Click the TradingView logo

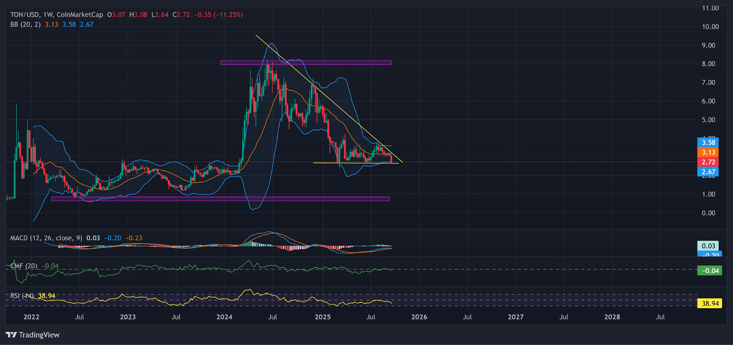pos(33,335)
